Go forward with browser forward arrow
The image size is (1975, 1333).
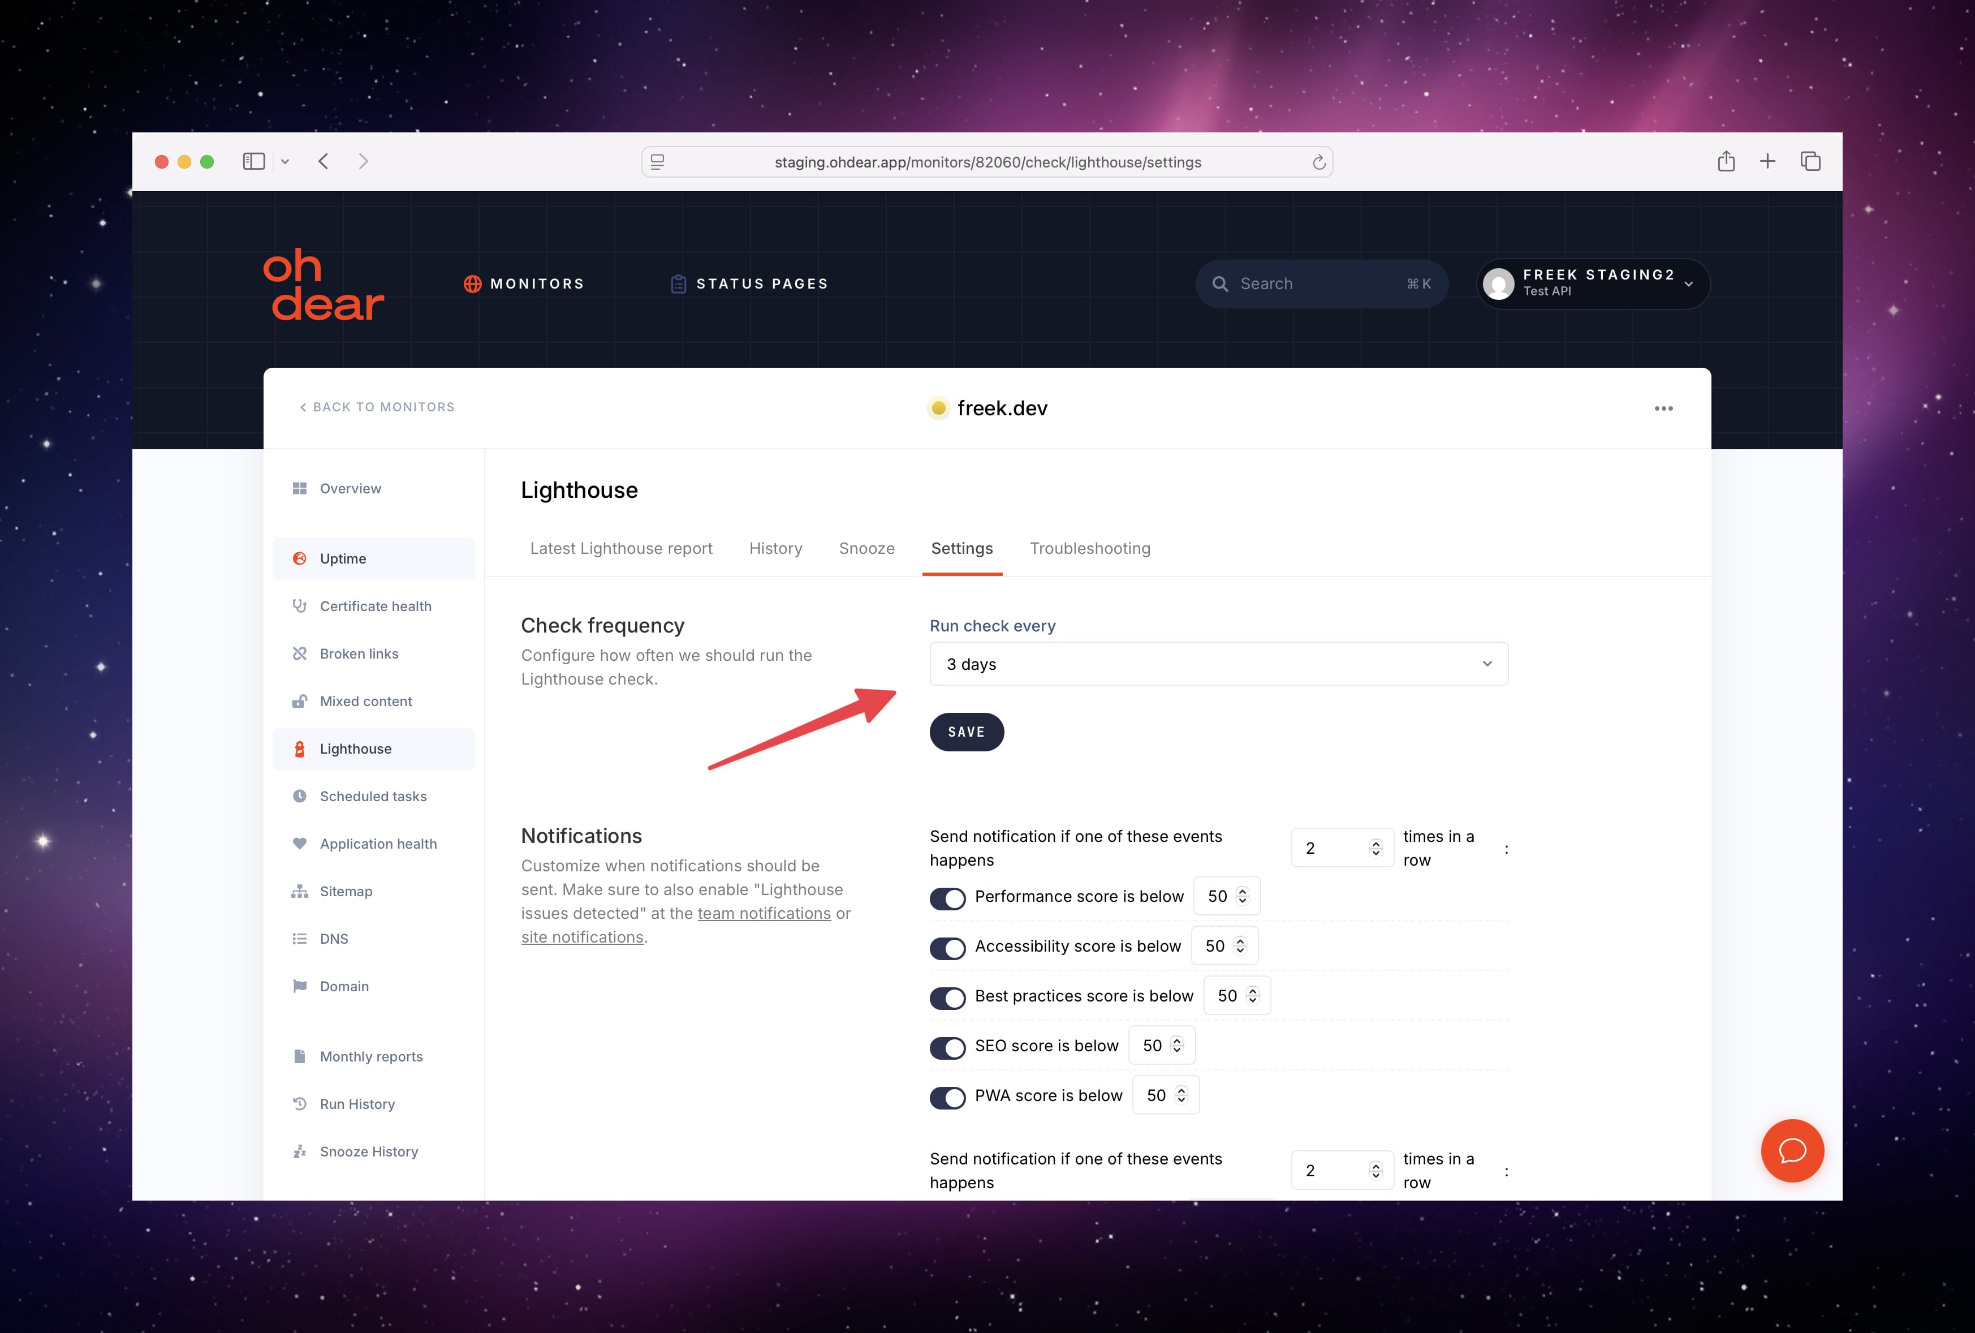[364, 161]
